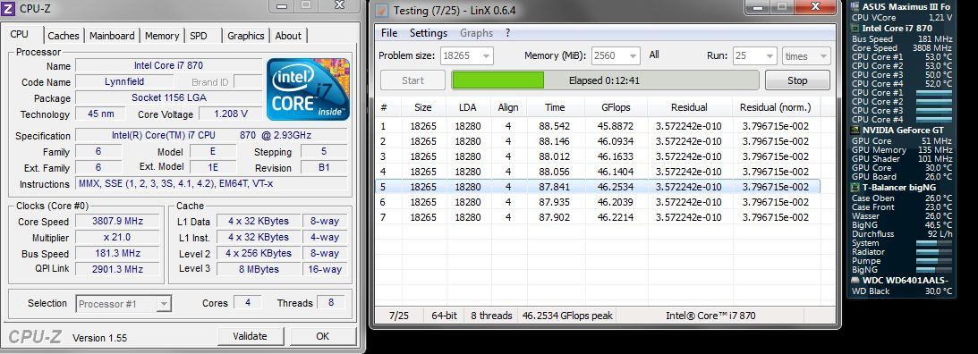Viewport: 978px width, 354px height.
Task: Click the green elapsed time progress bar
Action: click(604, 80)
